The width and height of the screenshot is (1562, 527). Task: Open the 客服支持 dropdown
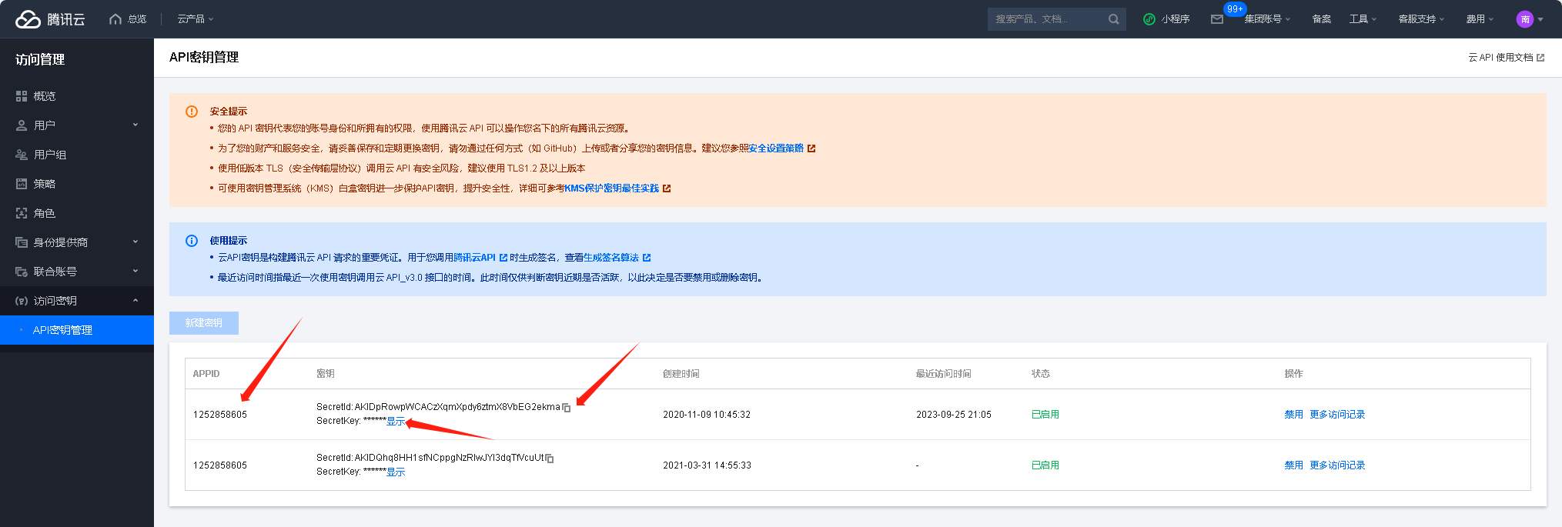[1421, 19]
